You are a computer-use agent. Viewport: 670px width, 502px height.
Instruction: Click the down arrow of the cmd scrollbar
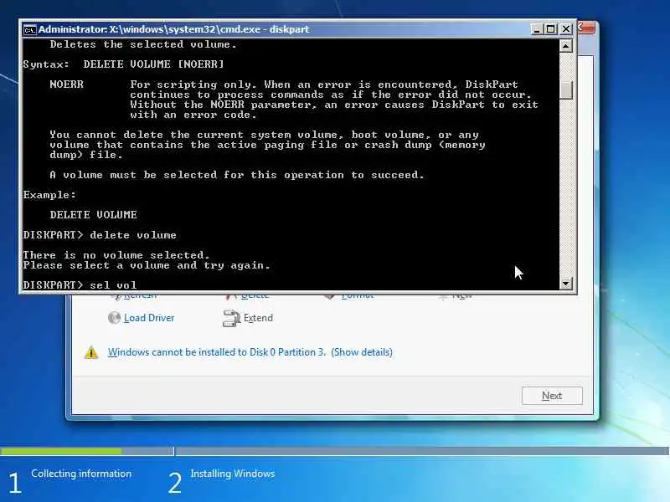566,283
